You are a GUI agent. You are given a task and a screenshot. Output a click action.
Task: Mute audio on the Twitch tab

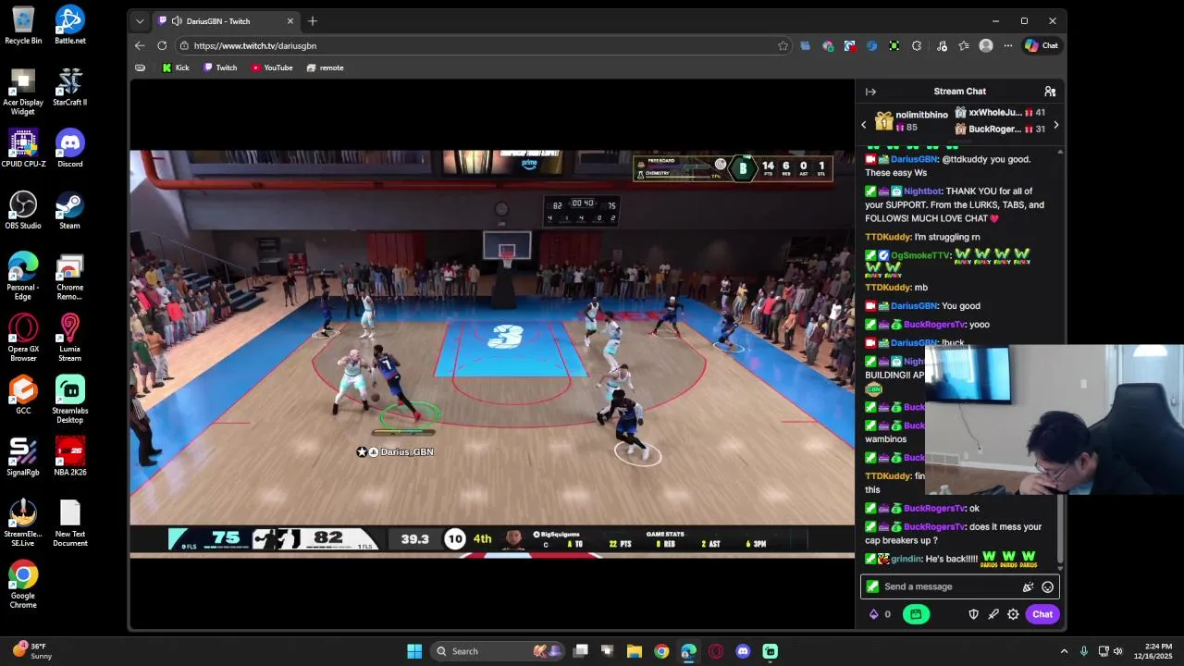177,20
